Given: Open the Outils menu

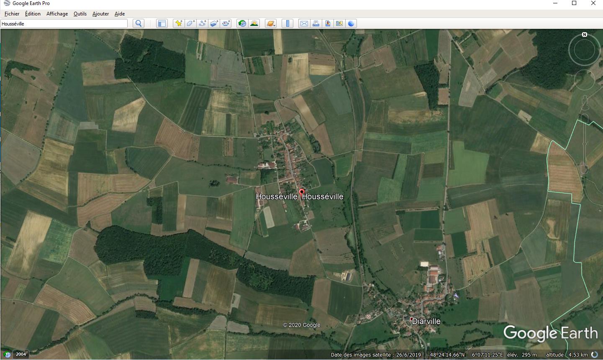Looking at the screenshot, I should point(80,14).
